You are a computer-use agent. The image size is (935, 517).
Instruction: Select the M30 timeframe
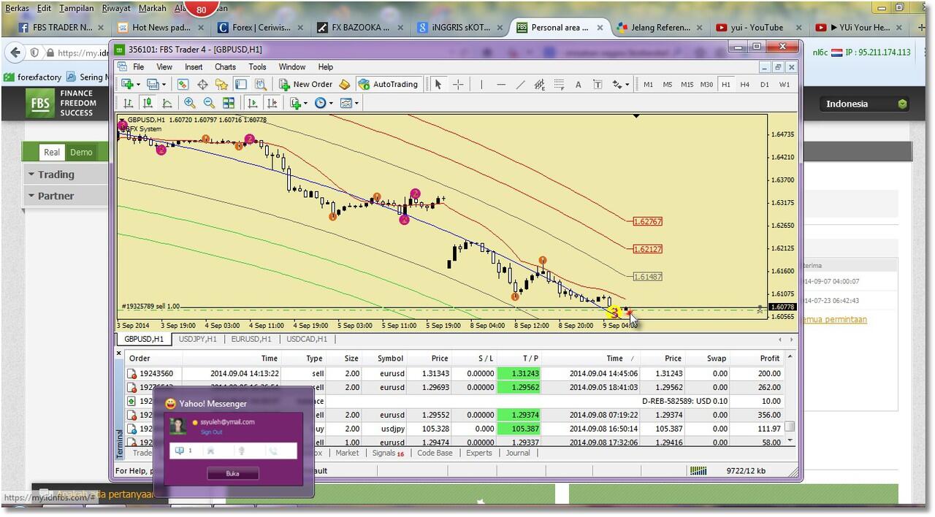[706, 84]
